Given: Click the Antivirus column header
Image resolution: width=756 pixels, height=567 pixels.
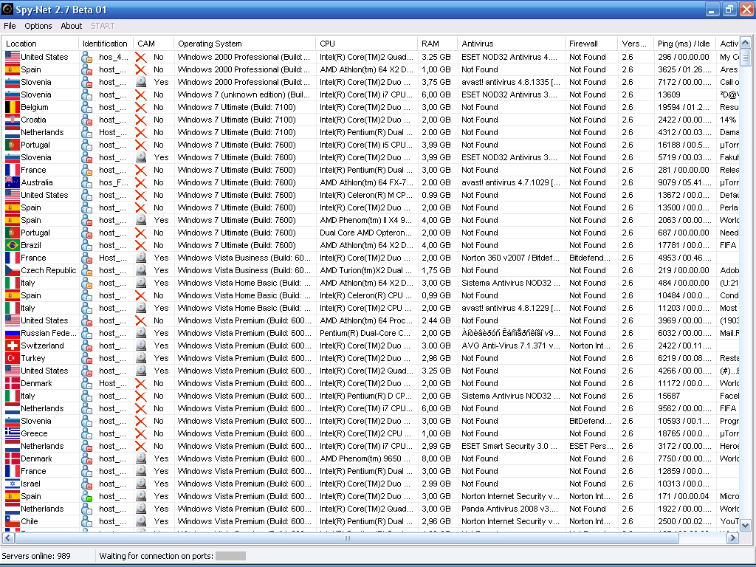Looking at the screenshot, I should [512, 44].
